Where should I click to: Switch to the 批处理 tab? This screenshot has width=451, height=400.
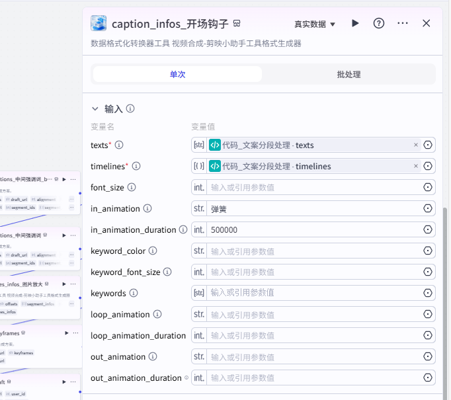click(348, 74)
